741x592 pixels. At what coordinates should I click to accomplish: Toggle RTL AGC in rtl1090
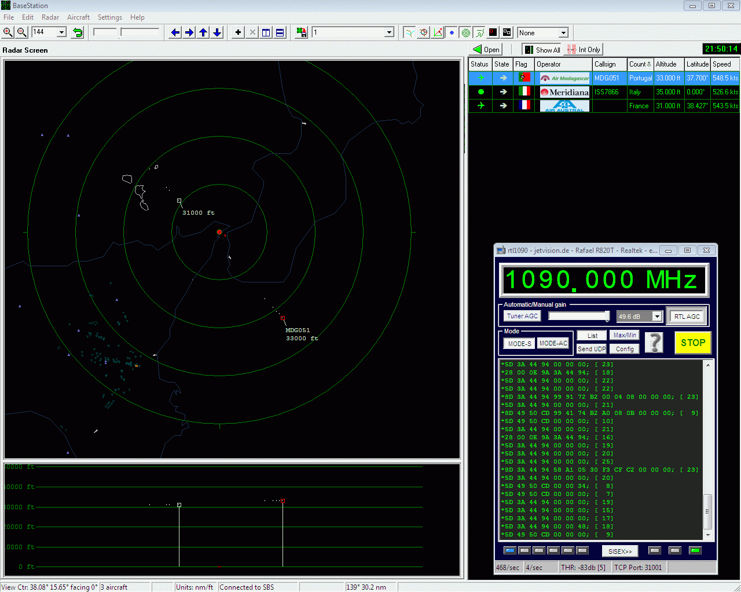(687, 316)
